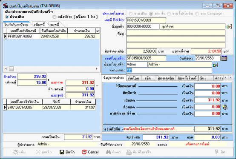Screen dimensions: 236x159
Task: Click the application logo in title bar
Action: [x=6, y=6]
